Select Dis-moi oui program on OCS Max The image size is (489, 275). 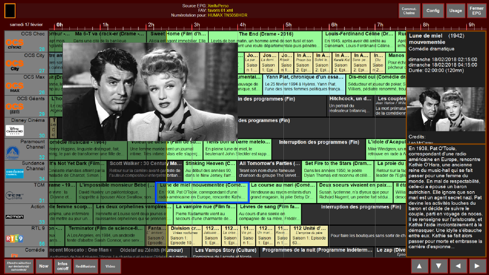(376, 85)
